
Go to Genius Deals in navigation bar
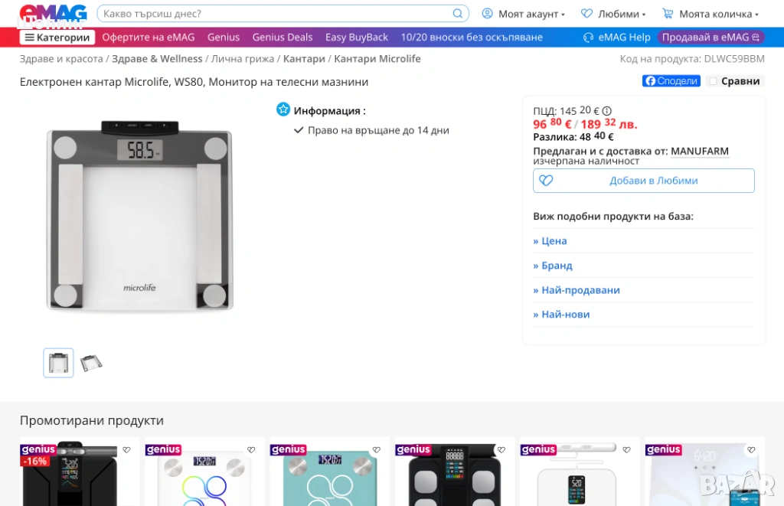[283, 38]
